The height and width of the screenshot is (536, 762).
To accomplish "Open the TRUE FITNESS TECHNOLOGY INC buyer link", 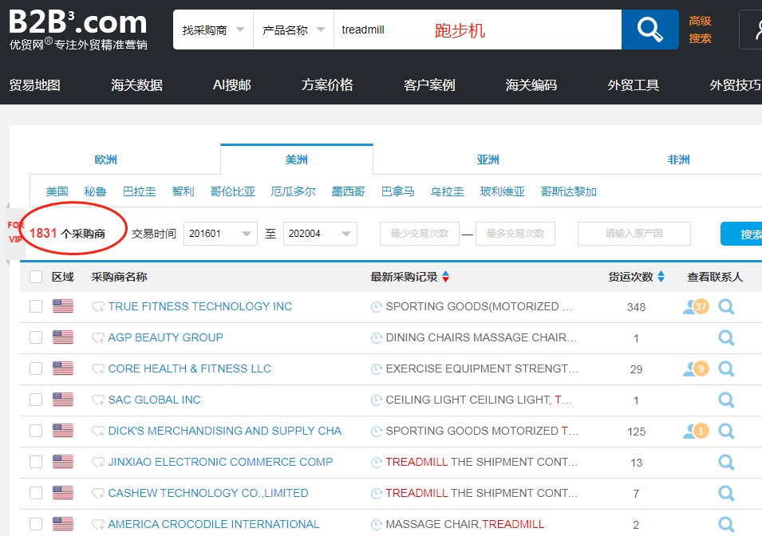I will [199, 306].
